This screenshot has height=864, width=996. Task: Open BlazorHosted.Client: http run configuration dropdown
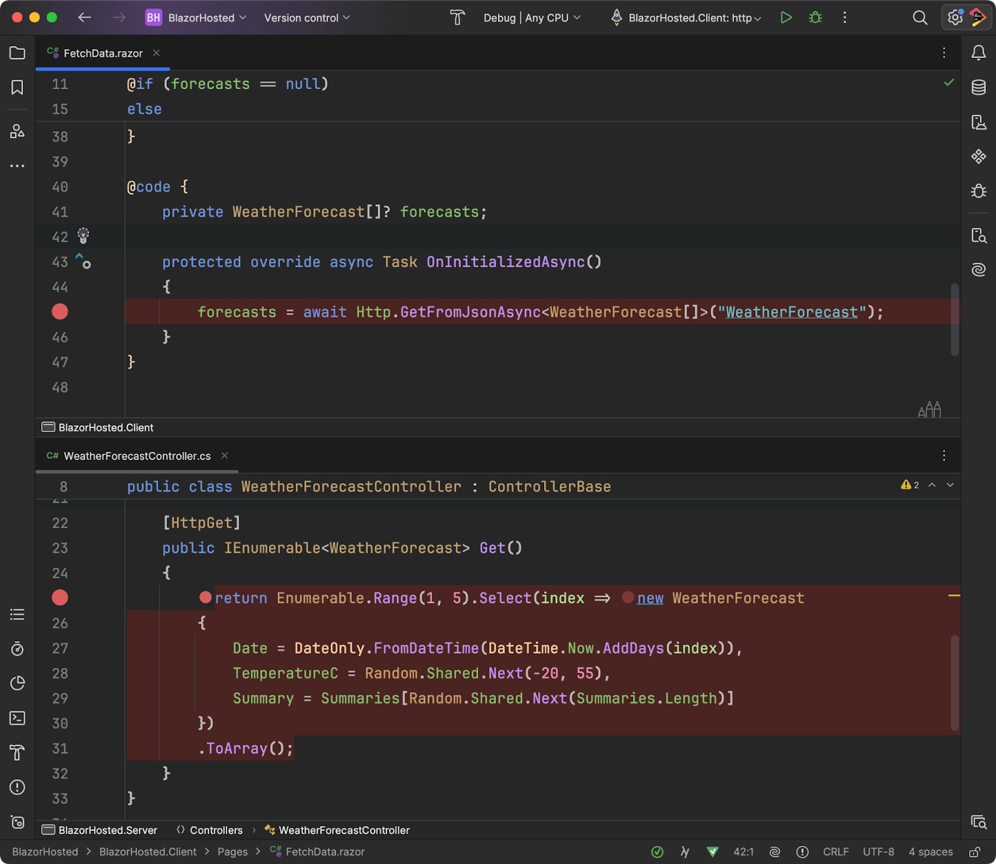[687, 17]
